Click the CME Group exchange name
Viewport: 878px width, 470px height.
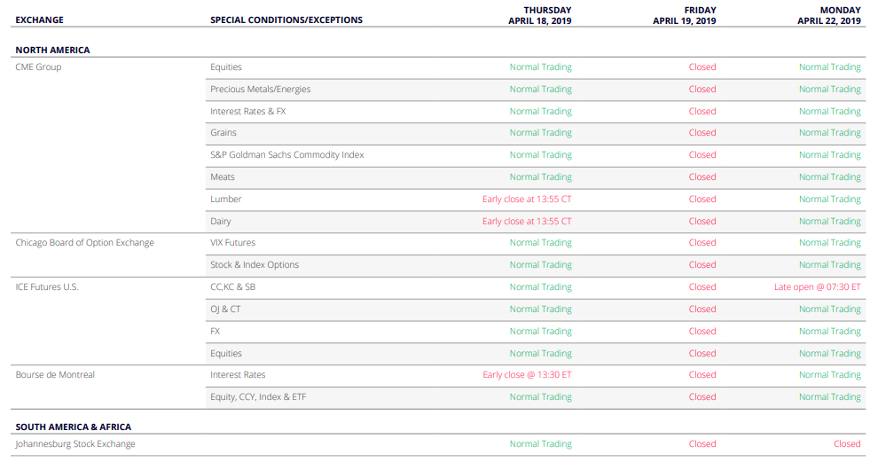[38, 67]
